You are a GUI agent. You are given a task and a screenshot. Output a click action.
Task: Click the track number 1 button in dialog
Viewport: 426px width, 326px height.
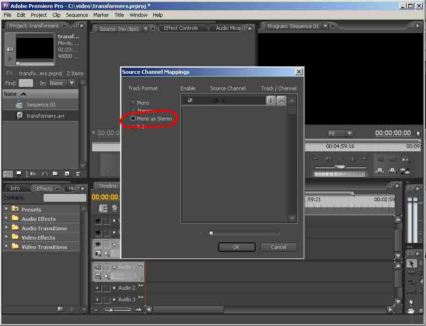[270, 100]
